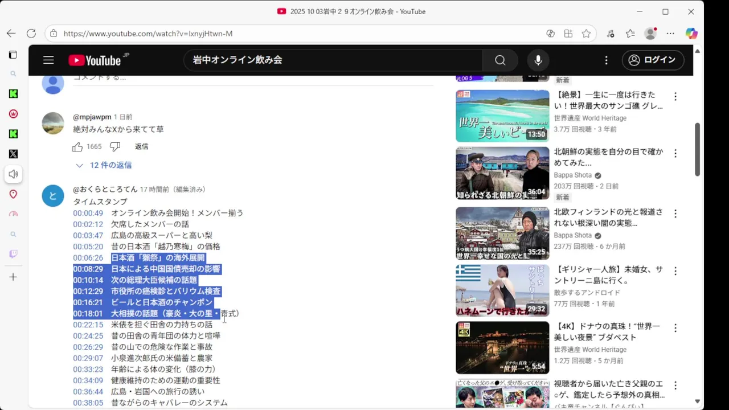Open the music note media control icon
The width and height of the screenshot is (729, 410).
[611, 34]
